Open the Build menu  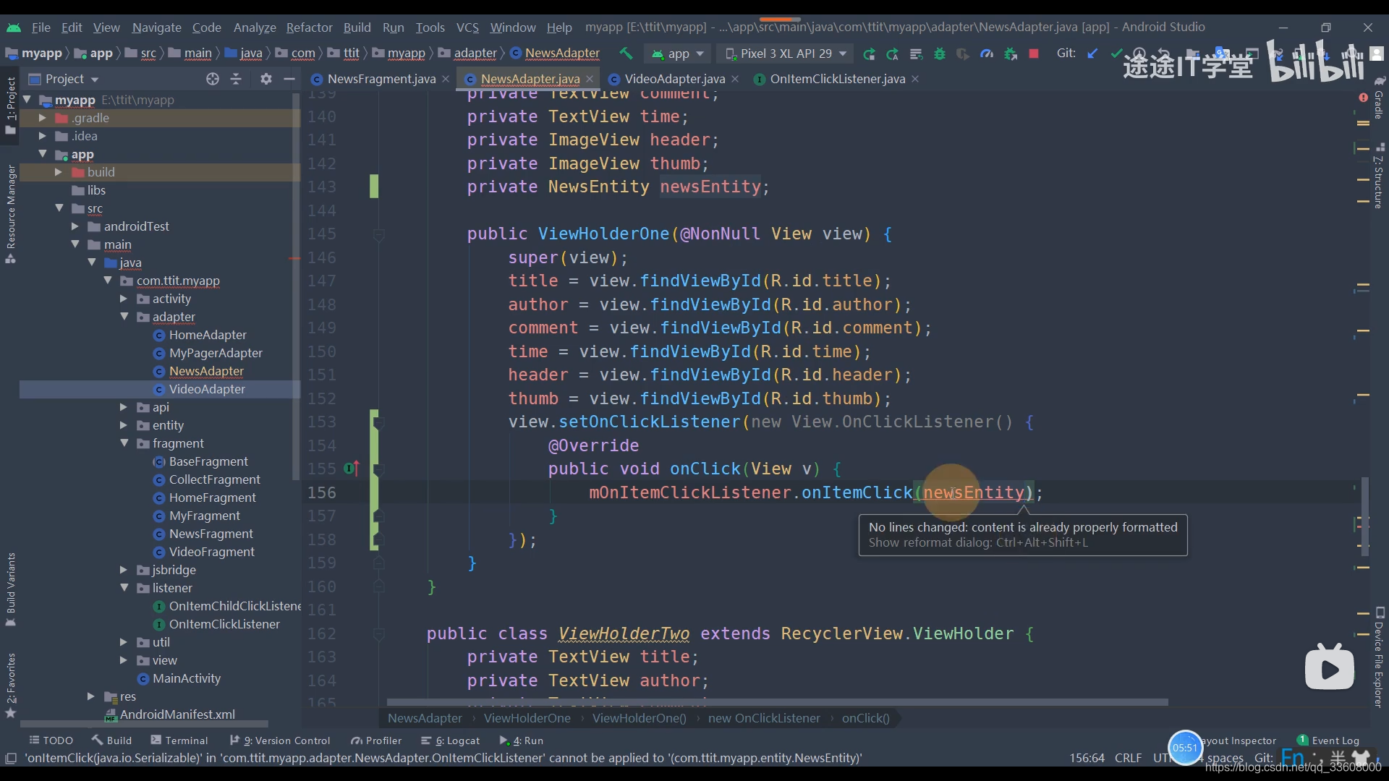click(357, 27)
